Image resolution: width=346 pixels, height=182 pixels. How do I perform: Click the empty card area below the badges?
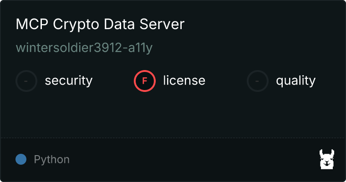[x=173, y=114]
